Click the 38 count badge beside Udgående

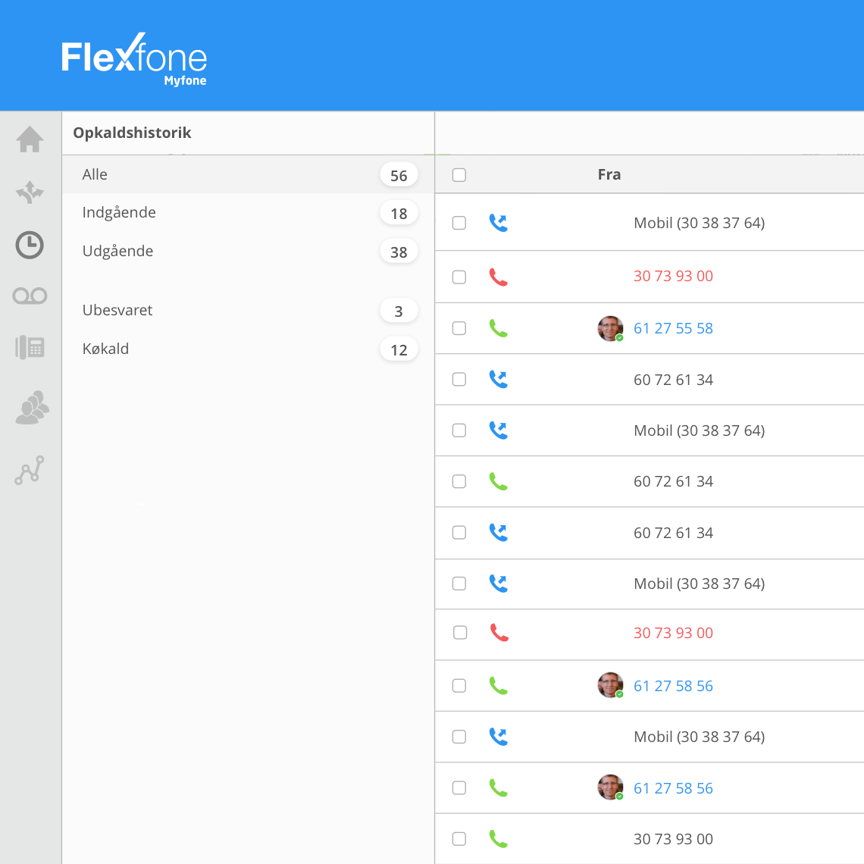[x=399, y=252]
